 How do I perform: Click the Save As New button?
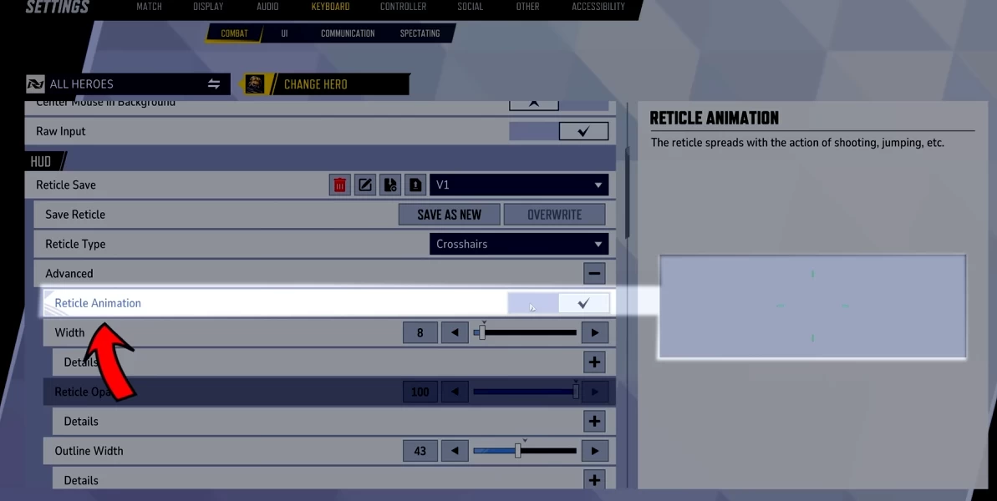(450, 215)
